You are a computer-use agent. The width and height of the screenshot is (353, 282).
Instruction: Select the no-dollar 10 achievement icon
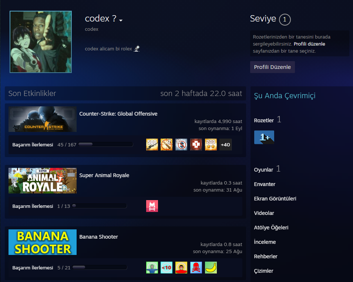click(x=181, y=145)
